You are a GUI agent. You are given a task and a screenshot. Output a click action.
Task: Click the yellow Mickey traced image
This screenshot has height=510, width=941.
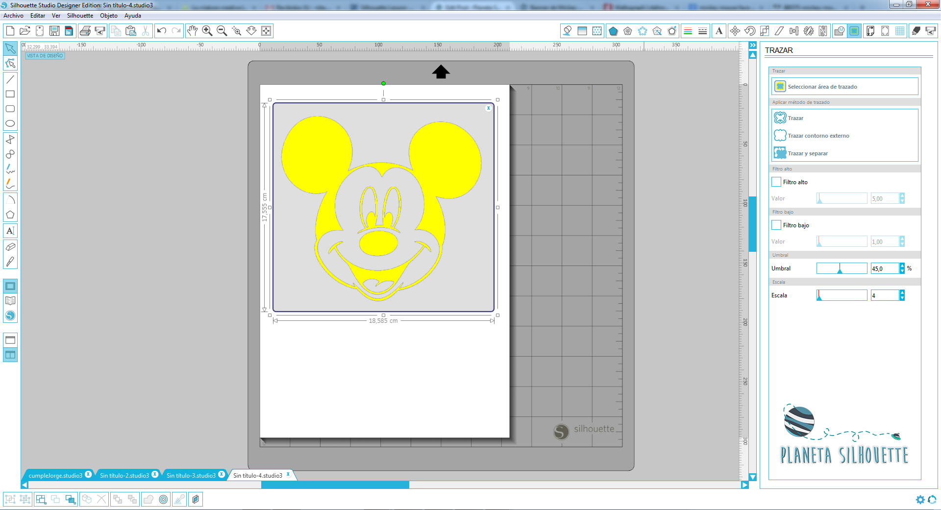click(382, 208)
